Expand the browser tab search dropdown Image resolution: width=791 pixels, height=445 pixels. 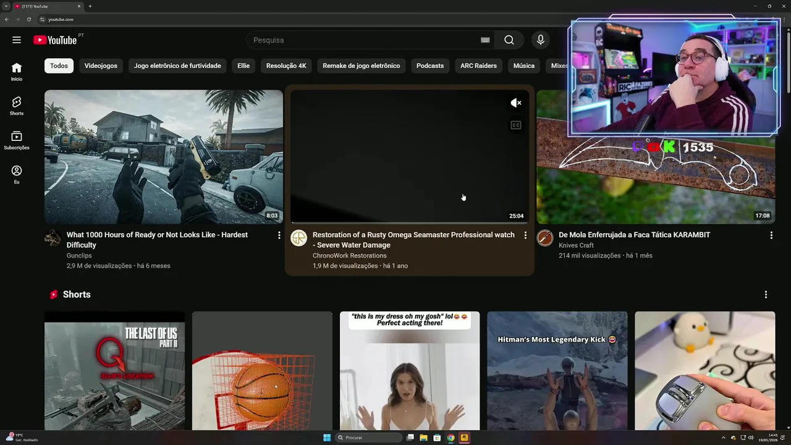[6, 6]
